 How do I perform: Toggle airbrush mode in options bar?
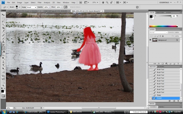click(66, 7)
